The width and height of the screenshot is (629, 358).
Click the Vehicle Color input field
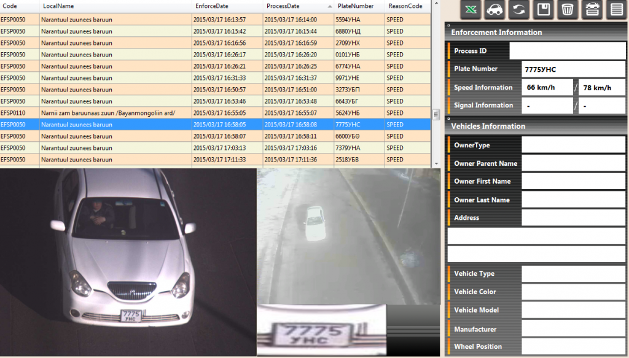click(x=572, y=292)
